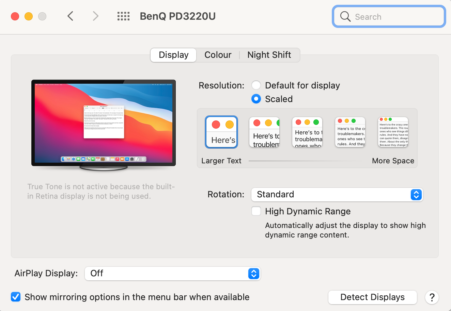Minimize the window with the yellow button
This screenshot has width=451, height=311.
pyautogui.click(x=29, y=16)
